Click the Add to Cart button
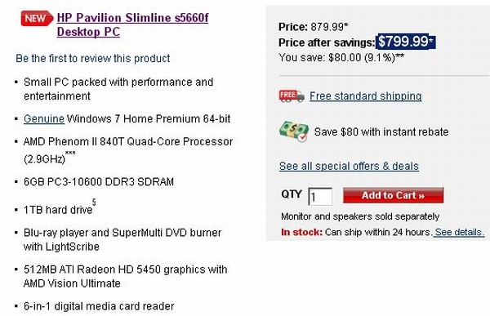The width and height of the screenshot is (490, 316). tap(393, 195)
